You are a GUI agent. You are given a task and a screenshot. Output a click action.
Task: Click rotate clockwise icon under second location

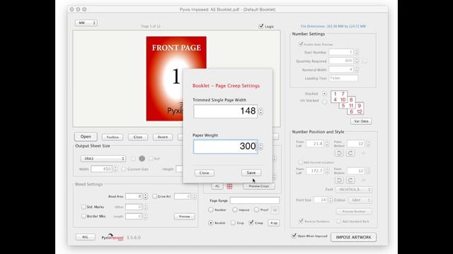click(x=350, y=181)
